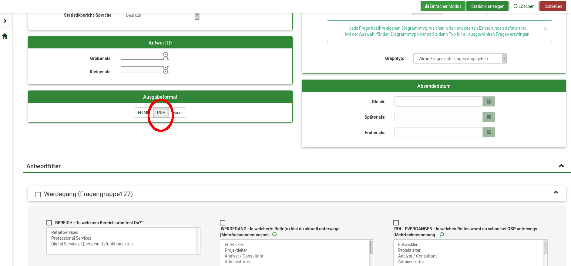Click the Kleiner als spinner arrows

point(166,70)
